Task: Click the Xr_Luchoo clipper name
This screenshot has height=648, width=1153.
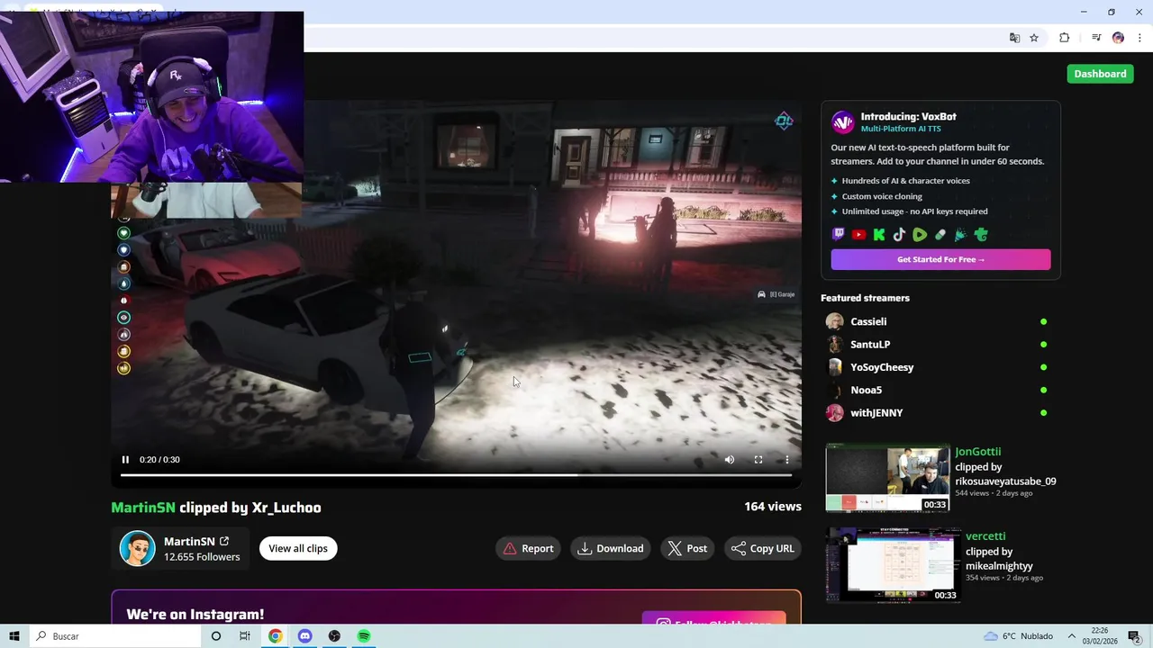Action: pyautogui.click(x=286, y=508)
